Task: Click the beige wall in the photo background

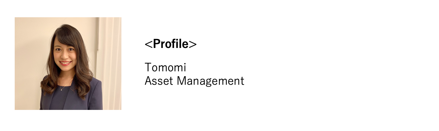Action: click(x=29, y=48)
